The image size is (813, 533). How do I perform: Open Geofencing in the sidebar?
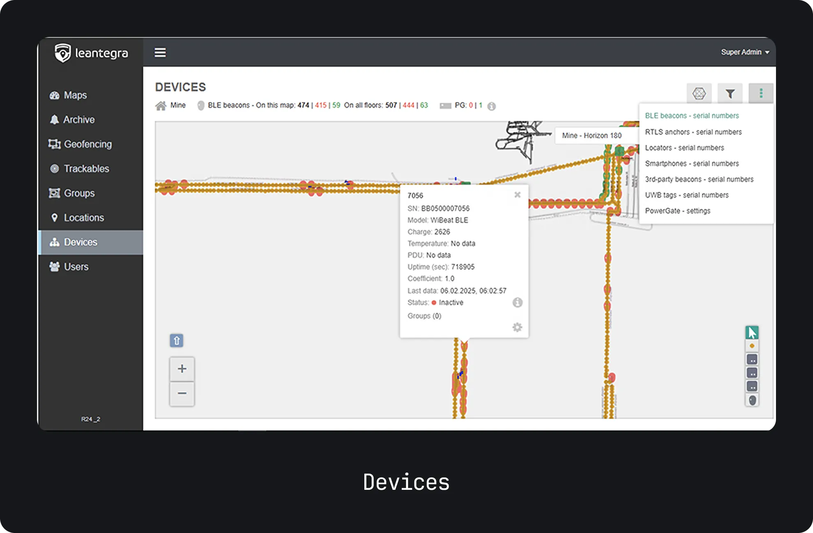click(87, 144)
